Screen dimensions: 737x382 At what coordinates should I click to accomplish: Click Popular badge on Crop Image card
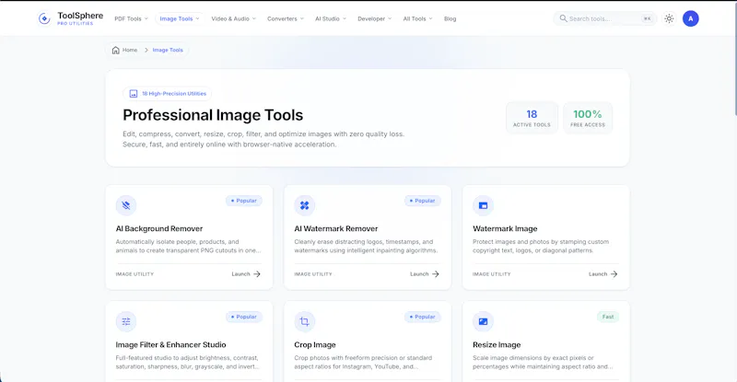click(x=423, y=317)
